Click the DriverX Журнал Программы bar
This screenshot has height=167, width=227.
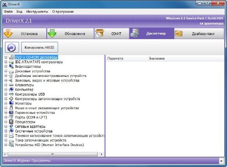[111, 161]
